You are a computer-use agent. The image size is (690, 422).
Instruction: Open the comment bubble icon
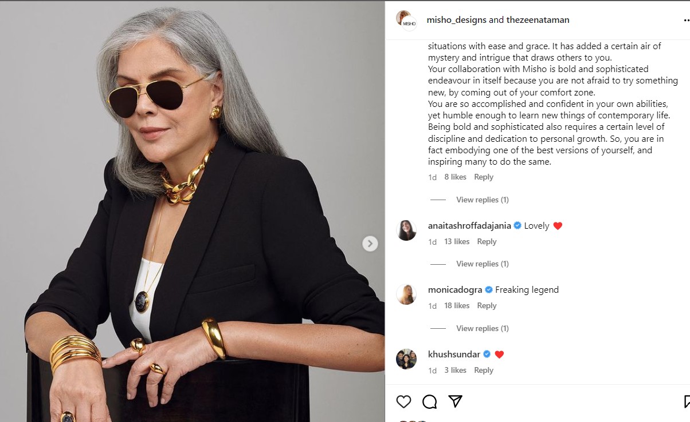coord(429,402)
